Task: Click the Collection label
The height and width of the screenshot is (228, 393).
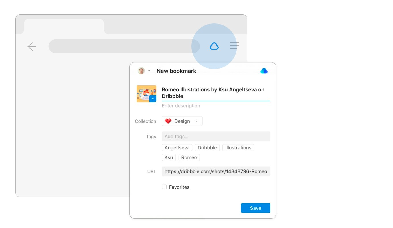Action: (x=145, y=121)
